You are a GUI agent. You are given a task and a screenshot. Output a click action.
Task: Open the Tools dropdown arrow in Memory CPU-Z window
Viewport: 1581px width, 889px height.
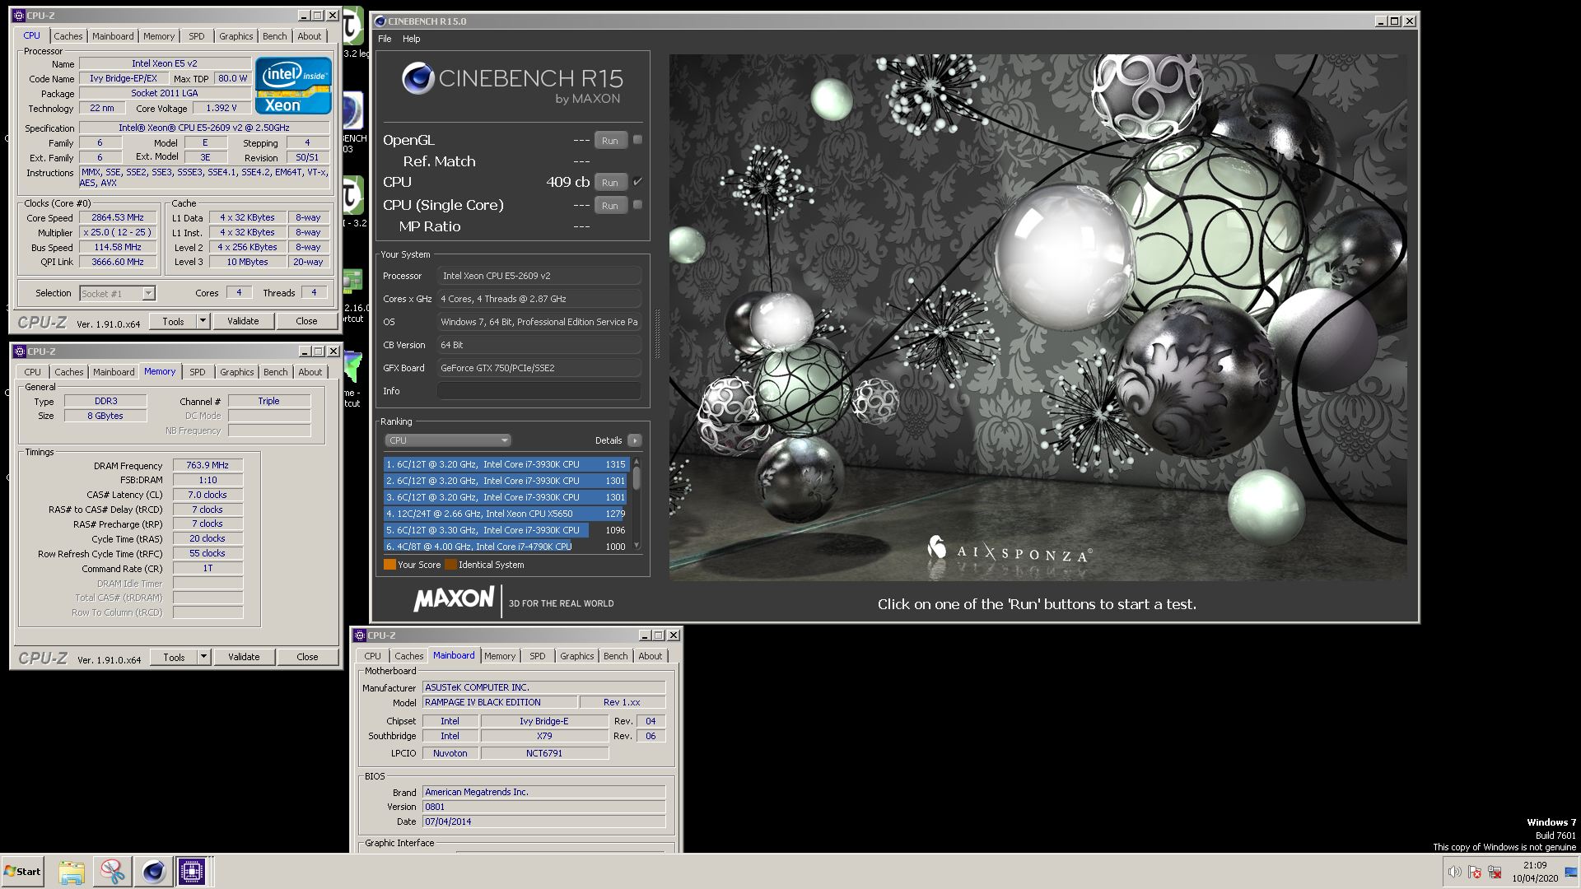(203, 657)
